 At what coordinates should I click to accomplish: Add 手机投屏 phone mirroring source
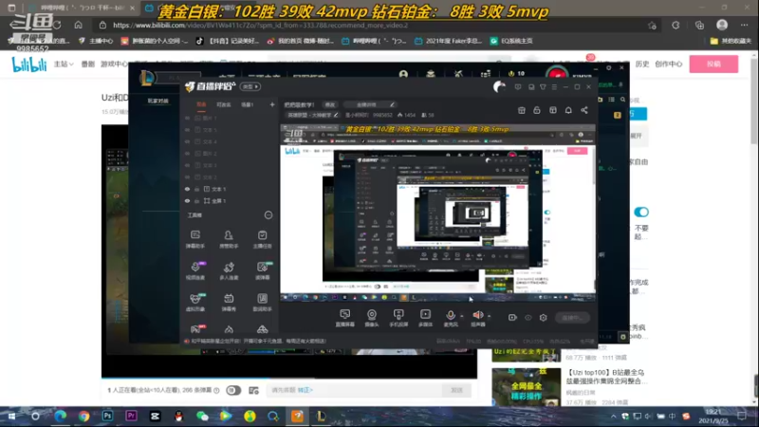click(398, 318)
